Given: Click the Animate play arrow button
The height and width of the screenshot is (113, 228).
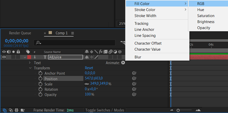Looking at the screenshot, I should click(x=123, y=63).
